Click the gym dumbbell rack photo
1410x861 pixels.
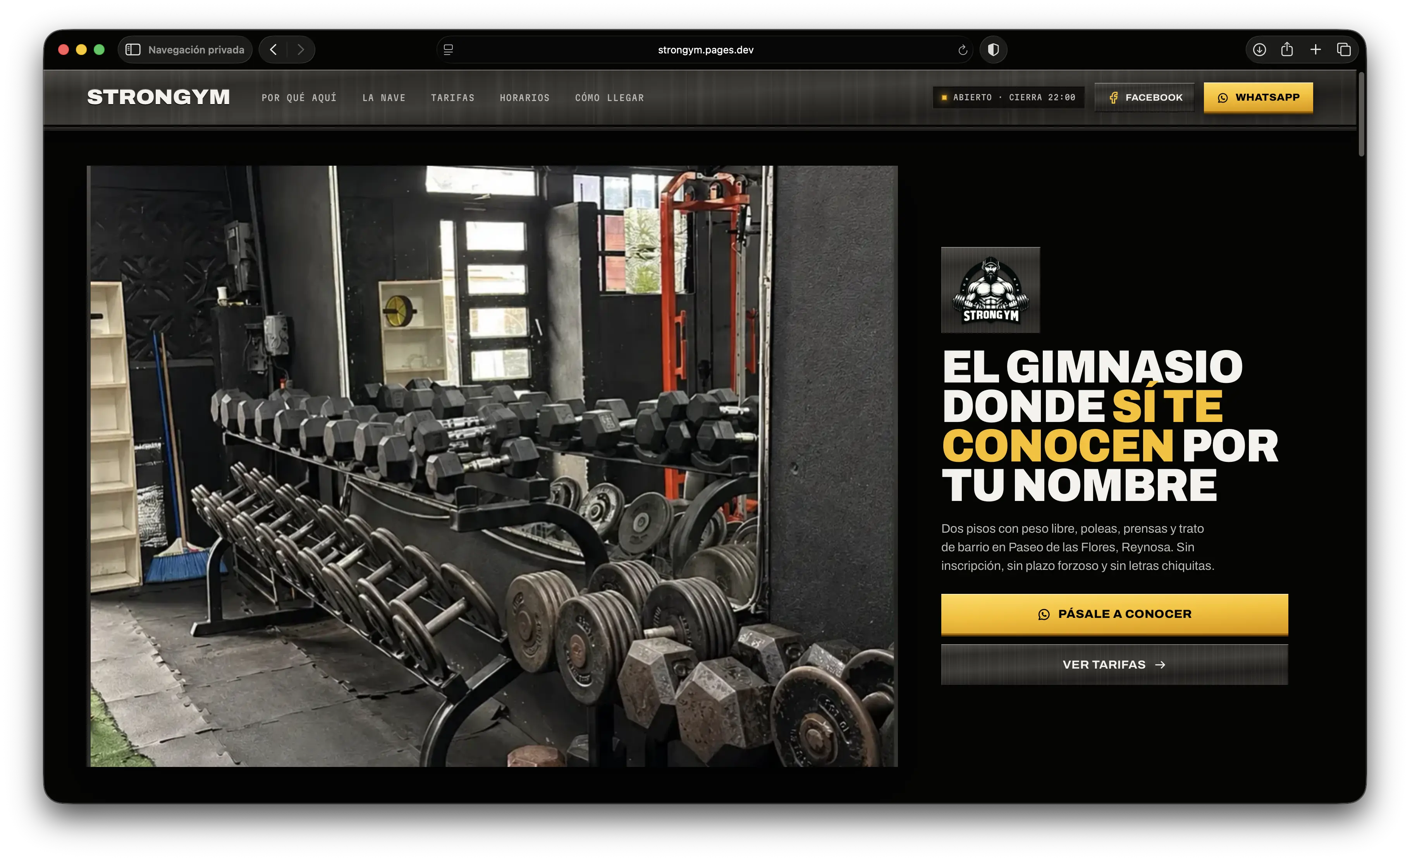click(492, 466)
